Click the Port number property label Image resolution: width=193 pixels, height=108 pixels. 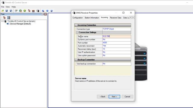(x=83, y=43)
